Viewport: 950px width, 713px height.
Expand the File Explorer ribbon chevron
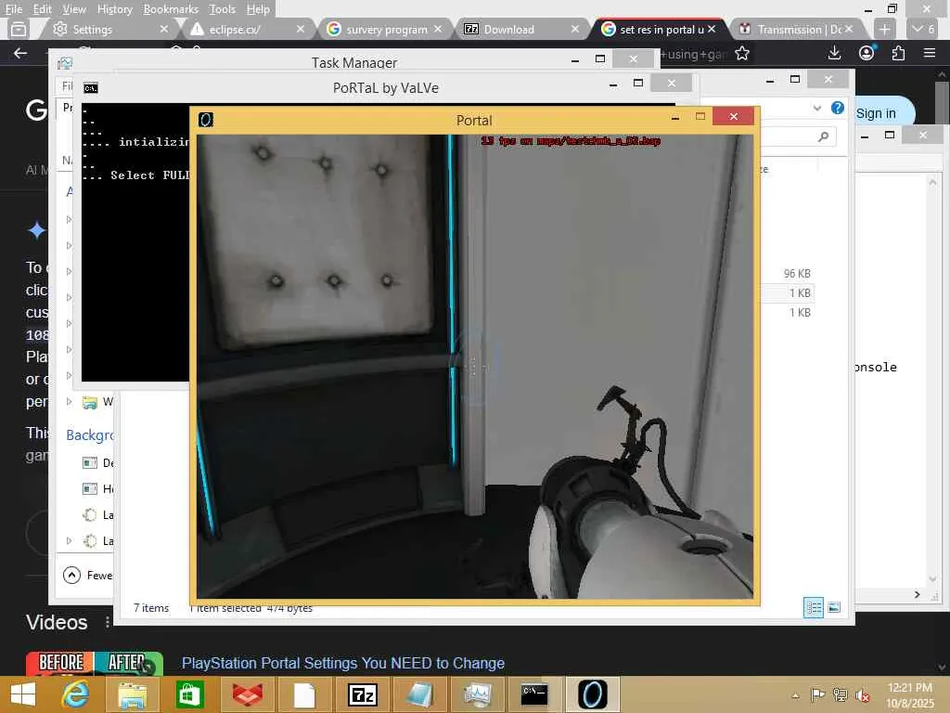point(816,109)
